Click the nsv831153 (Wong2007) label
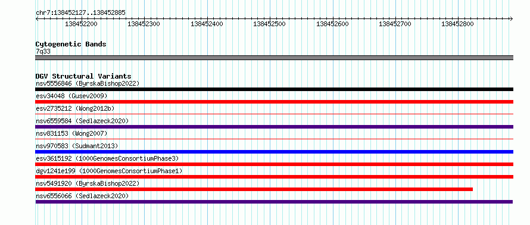The width and height of the screenshot is (530, 225). pos(71,133)
